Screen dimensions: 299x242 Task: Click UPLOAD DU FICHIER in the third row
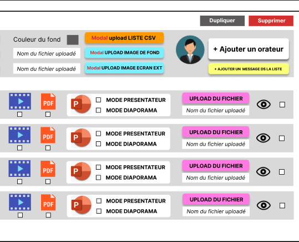point(216,166)
